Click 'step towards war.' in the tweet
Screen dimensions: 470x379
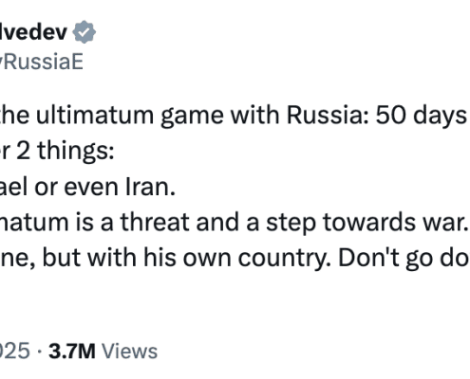[x=367, y=223]
